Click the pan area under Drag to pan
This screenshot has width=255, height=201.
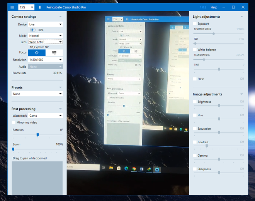point(37,178)
